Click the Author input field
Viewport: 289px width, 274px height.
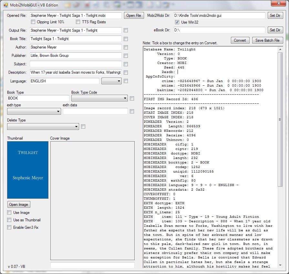76,47
